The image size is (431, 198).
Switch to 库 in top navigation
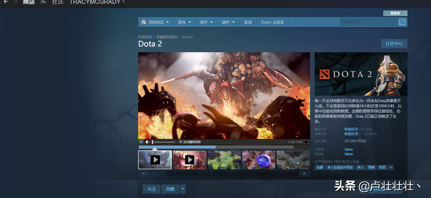pos(43,2)
